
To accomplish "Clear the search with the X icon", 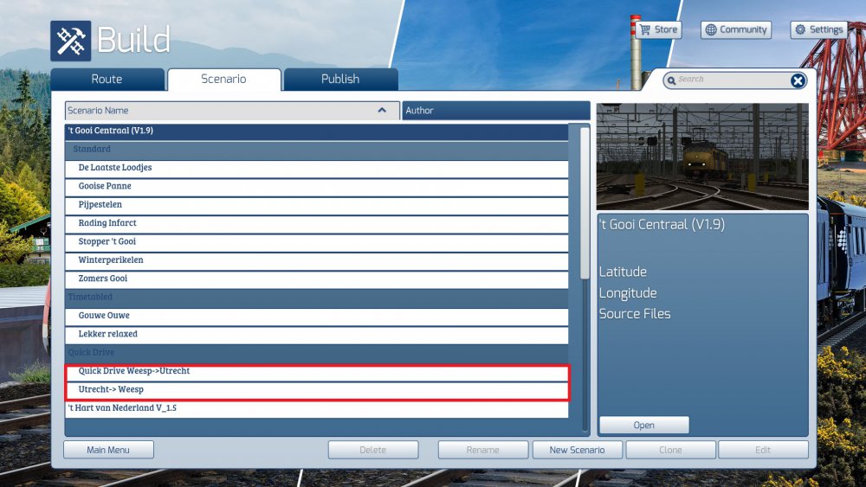I will 798,80.
